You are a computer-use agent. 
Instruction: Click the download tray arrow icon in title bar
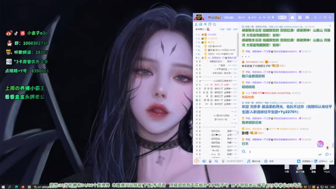coord(315,18)
